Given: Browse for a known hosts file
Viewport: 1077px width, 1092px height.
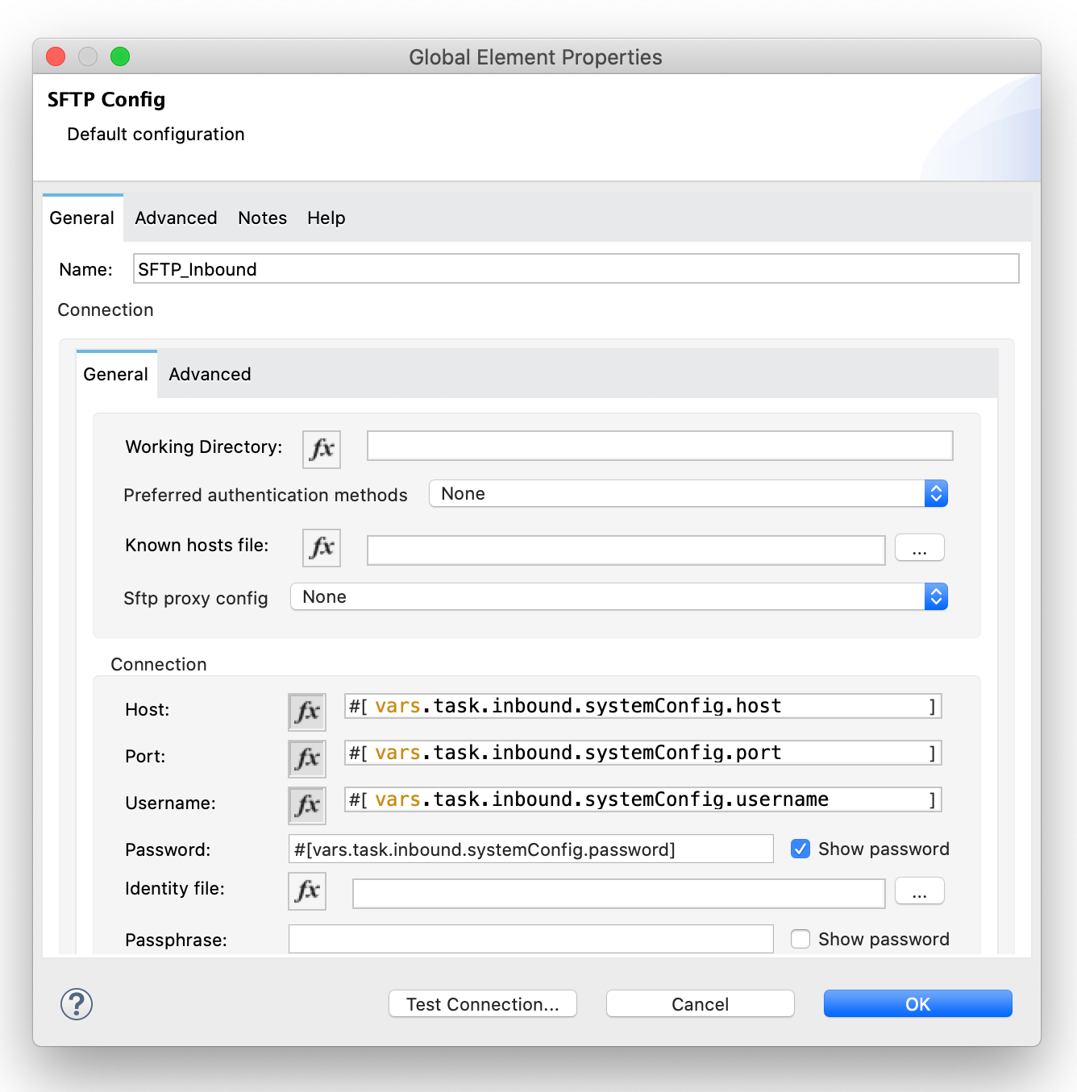Looking at the screenshot, I should click(x=919, y=547).
